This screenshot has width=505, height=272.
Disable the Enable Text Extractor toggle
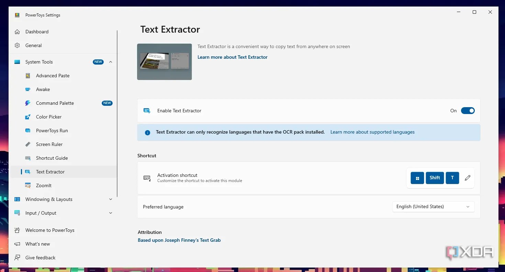point(468,111)
